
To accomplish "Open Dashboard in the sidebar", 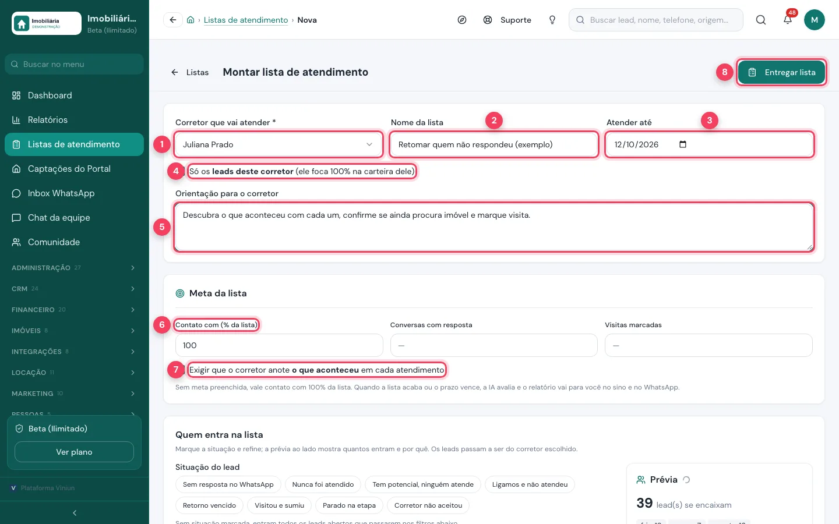I will pyautogui.click(x=74, y=95).
